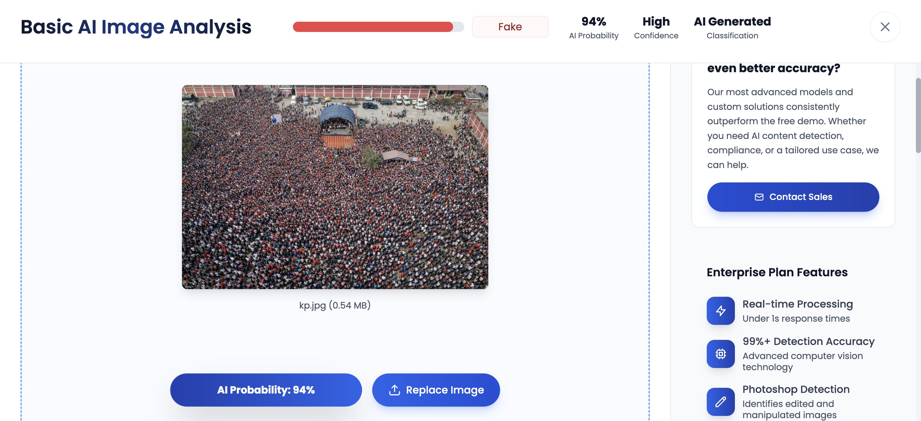Click the page's vertical scrollbar
Image resolution: width=921 pixels, height=421 pixels.
[x=917, y=115]
